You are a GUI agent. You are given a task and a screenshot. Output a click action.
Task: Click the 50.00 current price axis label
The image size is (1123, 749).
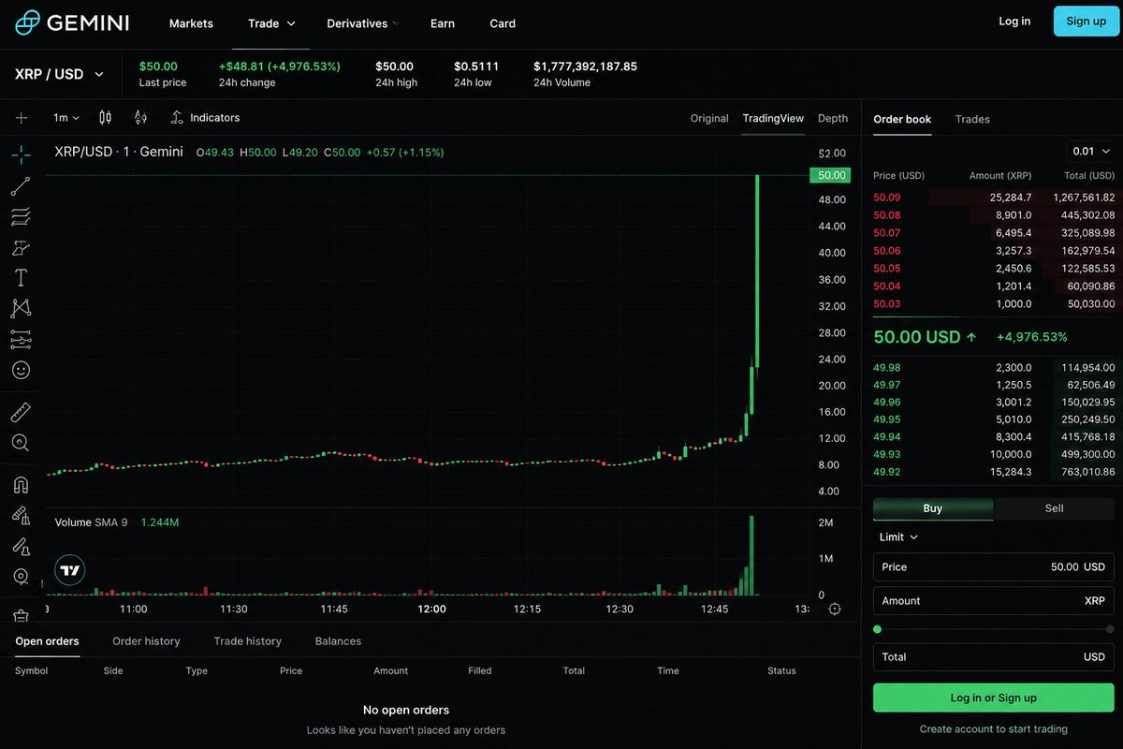click(830, 175)
